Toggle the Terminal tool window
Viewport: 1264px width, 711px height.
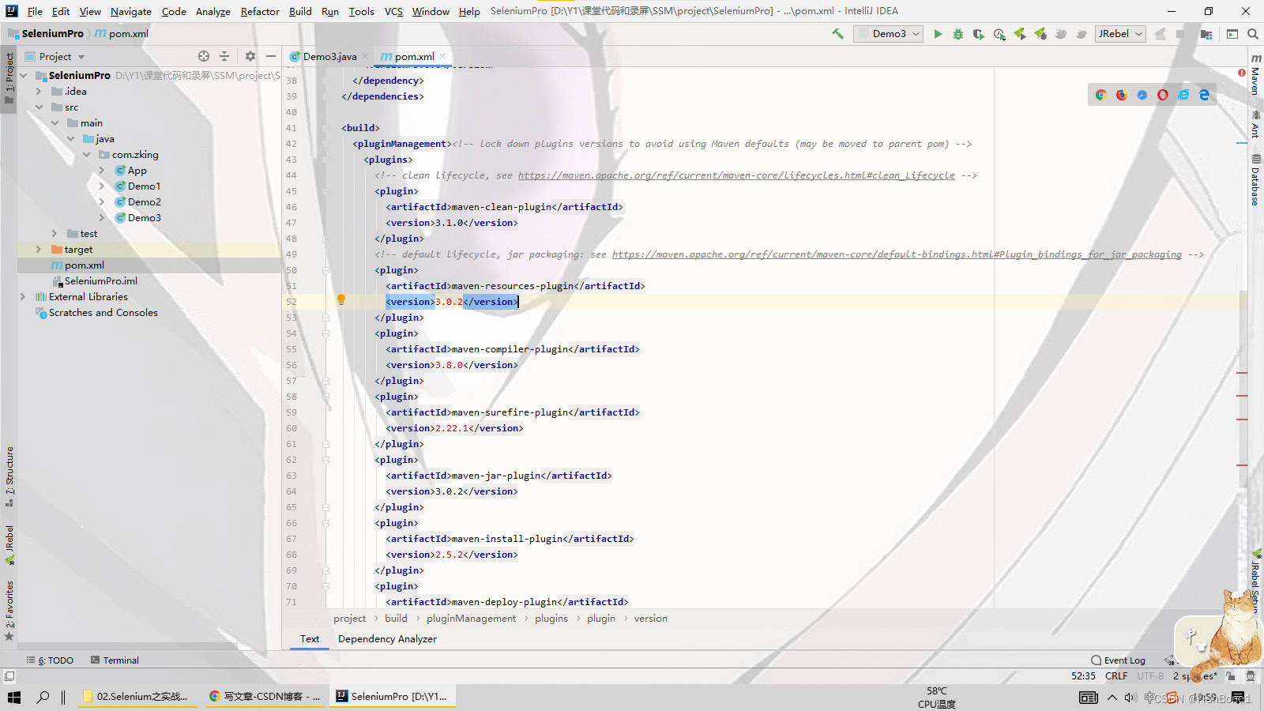[115, 660]
